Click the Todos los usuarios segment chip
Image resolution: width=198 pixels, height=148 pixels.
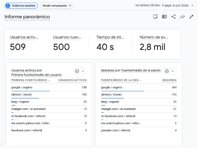click(x=21, y=6)
